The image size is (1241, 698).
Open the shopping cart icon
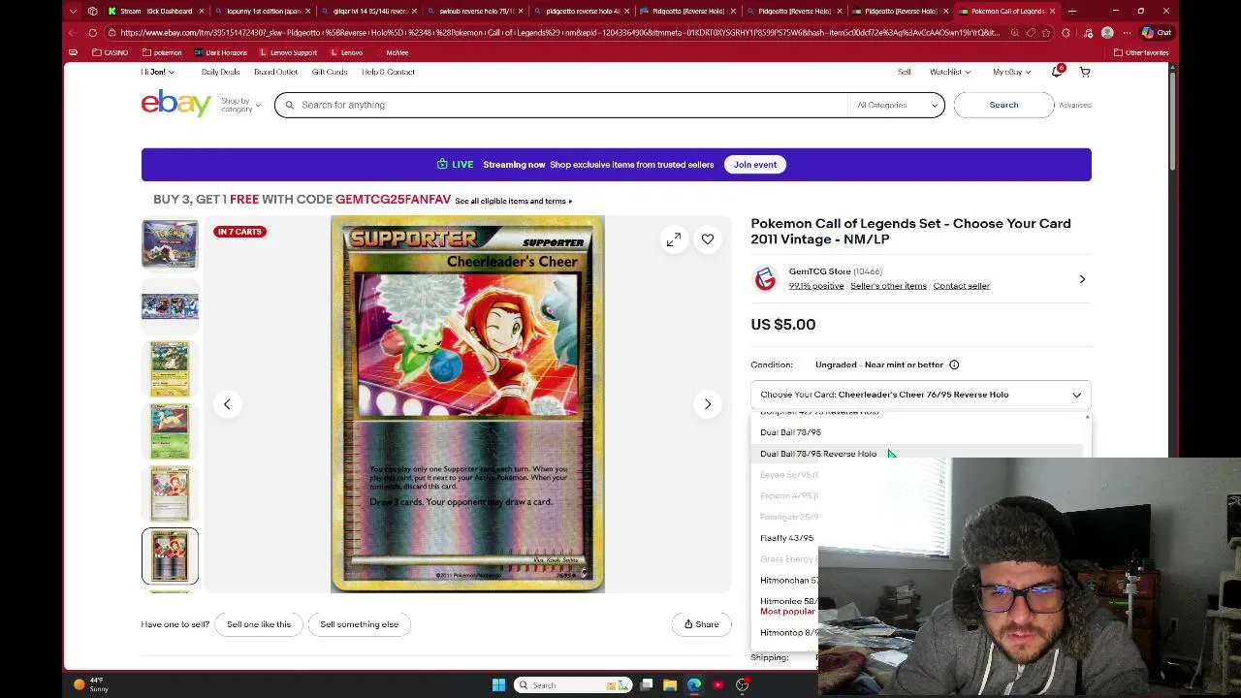tap(1085, 72)
